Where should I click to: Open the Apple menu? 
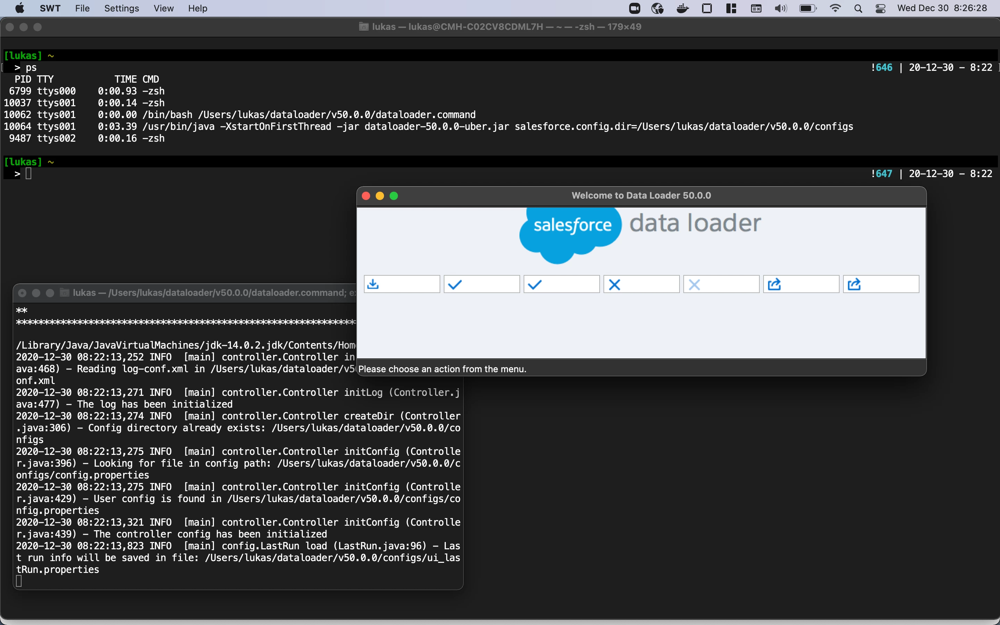(x=19, y=8)
